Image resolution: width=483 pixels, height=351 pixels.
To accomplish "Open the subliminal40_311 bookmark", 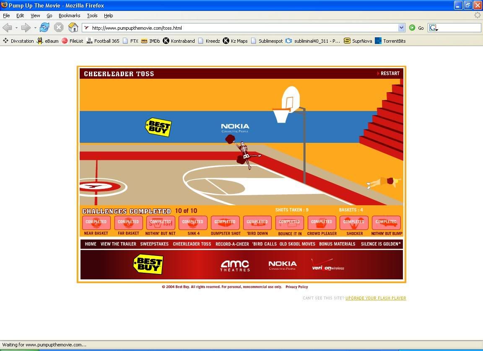I will point(313,41).
